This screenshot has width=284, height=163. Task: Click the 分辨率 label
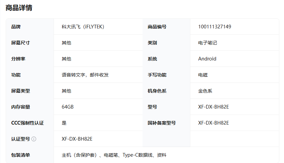[18, 59]
